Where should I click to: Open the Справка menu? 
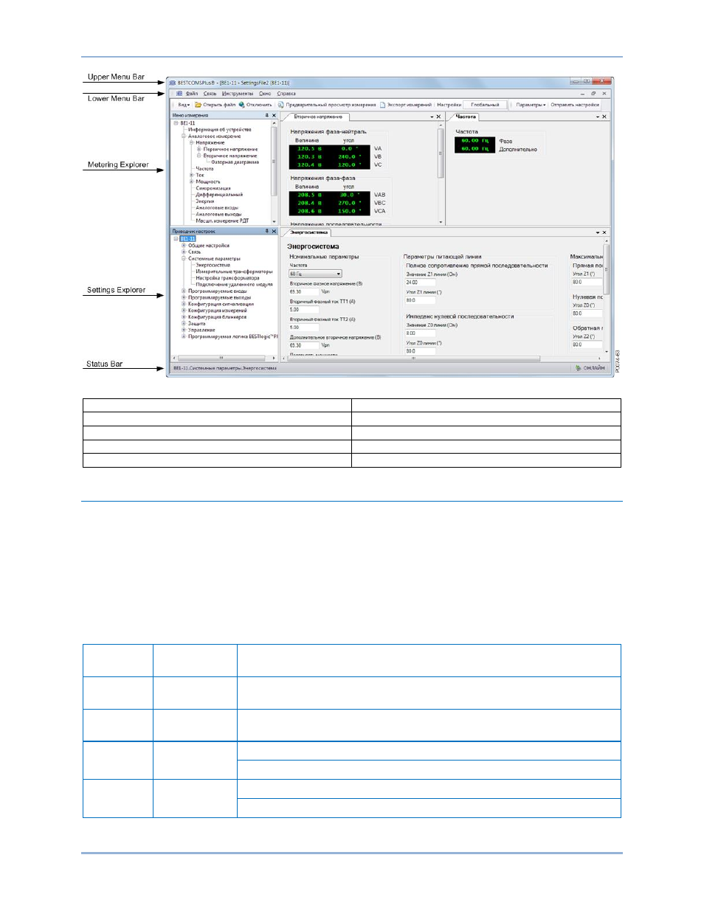[x=286, y=94]
